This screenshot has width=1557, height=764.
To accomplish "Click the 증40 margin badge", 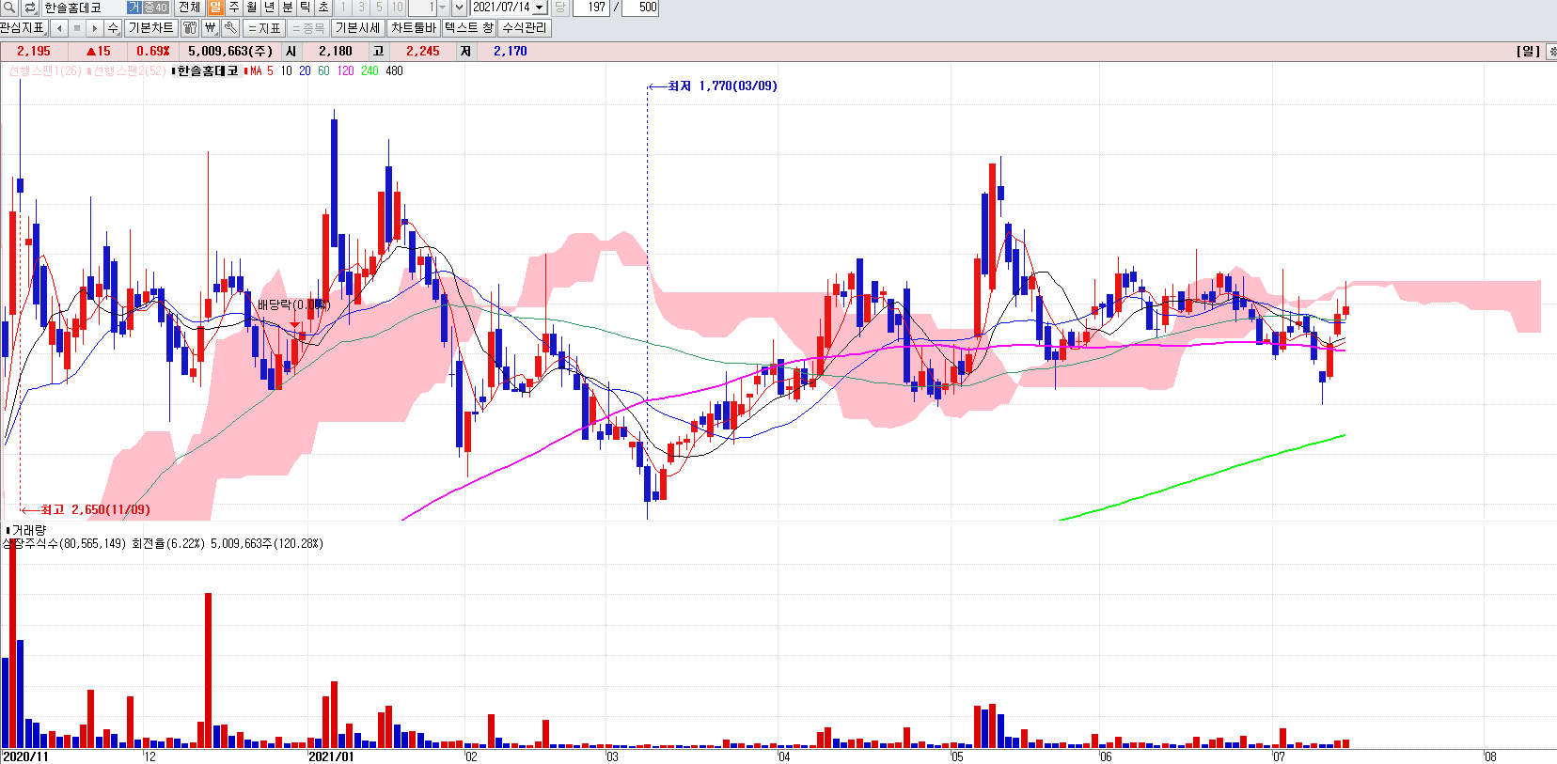I will click(x=155, y=8).
